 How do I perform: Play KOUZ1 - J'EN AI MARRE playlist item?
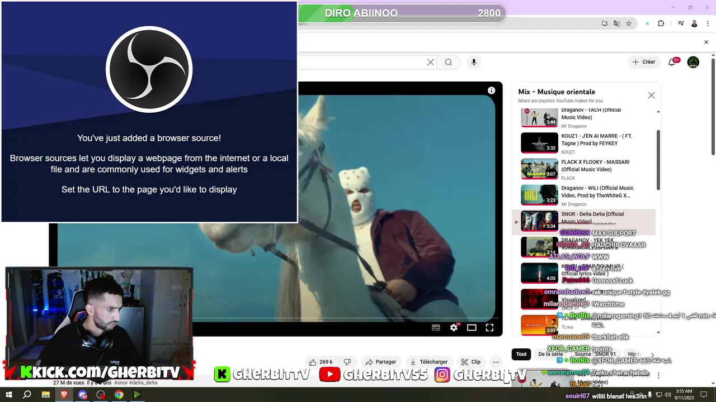584,143
